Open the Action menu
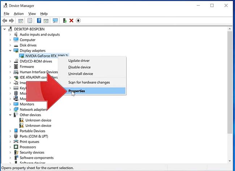 19,14
